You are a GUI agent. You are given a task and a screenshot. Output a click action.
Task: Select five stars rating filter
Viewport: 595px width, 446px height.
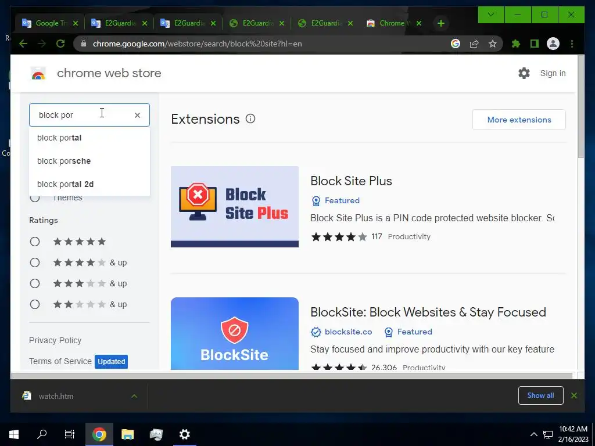tap(34, 242)
